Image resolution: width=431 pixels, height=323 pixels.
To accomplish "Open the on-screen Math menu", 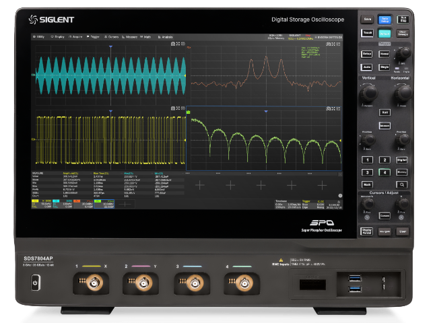I will [x=145, y=37].
